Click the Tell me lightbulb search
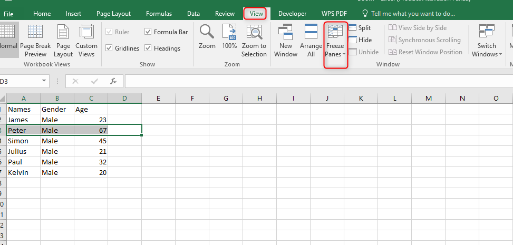The image size is (513, 245). click(x=408, y=14)
